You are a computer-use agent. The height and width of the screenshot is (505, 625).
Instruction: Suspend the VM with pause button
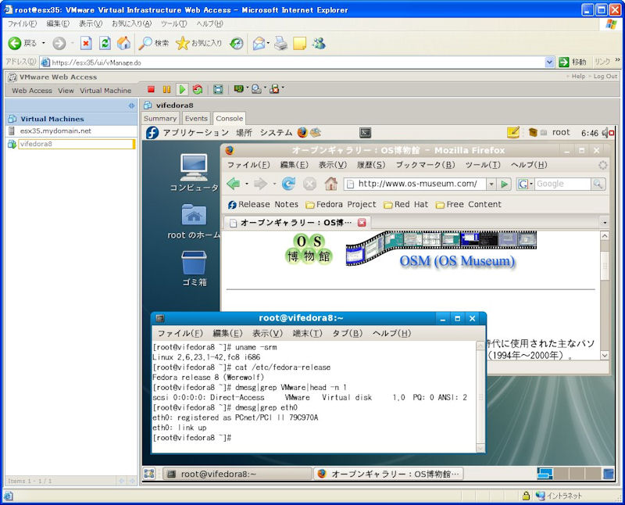click(166, 89)
